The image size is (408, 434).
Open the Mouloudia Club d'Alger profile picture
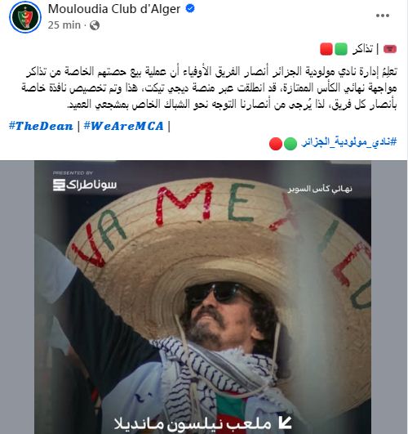click(25, 17)
